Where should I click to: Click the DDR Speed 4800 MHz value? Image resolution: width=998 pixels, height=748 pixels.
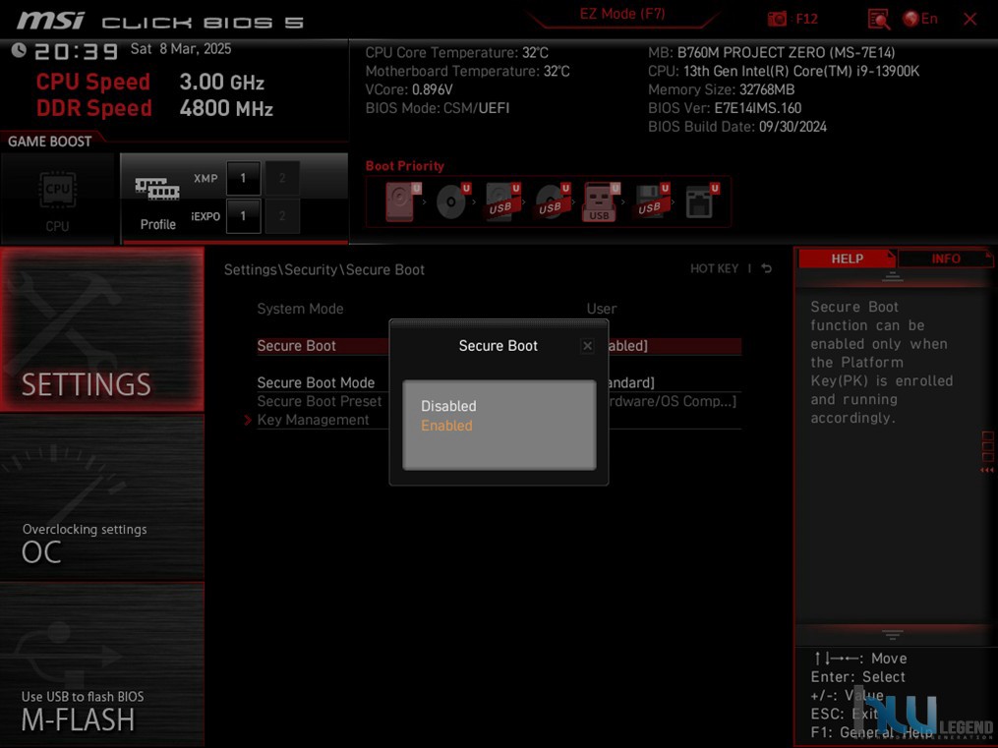tap(226, 108)
